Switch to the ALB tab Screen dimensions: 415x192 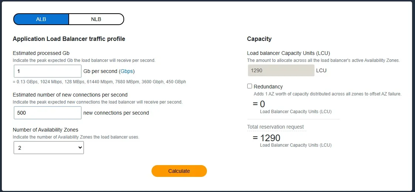point(41,19)
